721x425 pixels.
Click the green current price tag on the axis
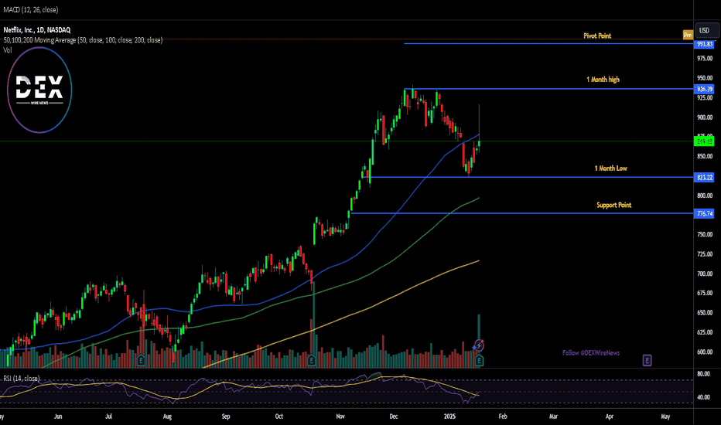pyautogui.click(x=705, y=141)
